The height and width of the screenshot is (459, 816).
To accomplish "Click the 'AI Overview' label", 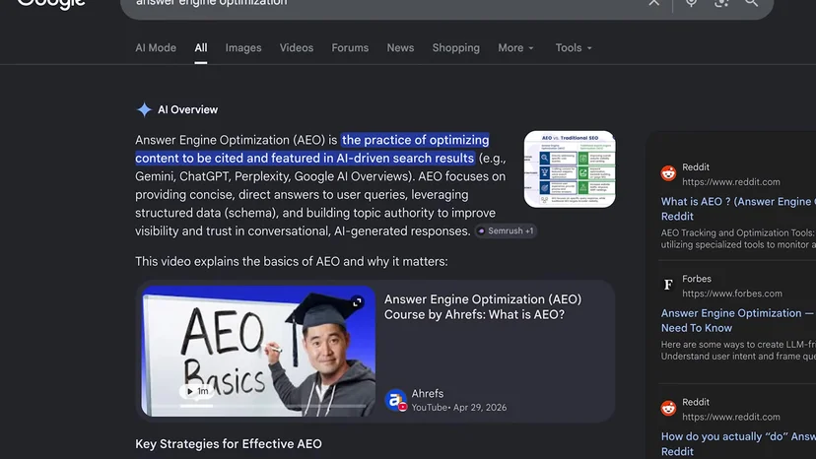I will [x=188, y=109].
